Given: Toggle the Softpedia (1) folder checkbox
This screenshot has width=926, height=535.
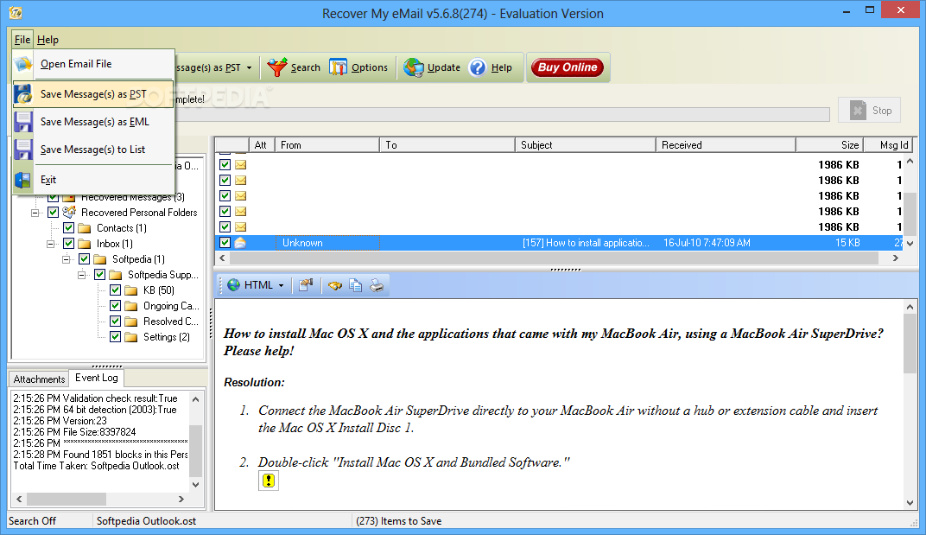Looking at the screenshot, I should point(84,259).
